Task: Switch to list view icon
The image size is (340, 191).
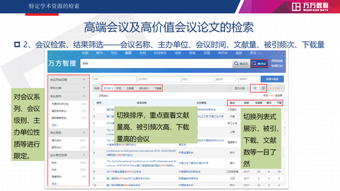Action: (x=263, y=88)
